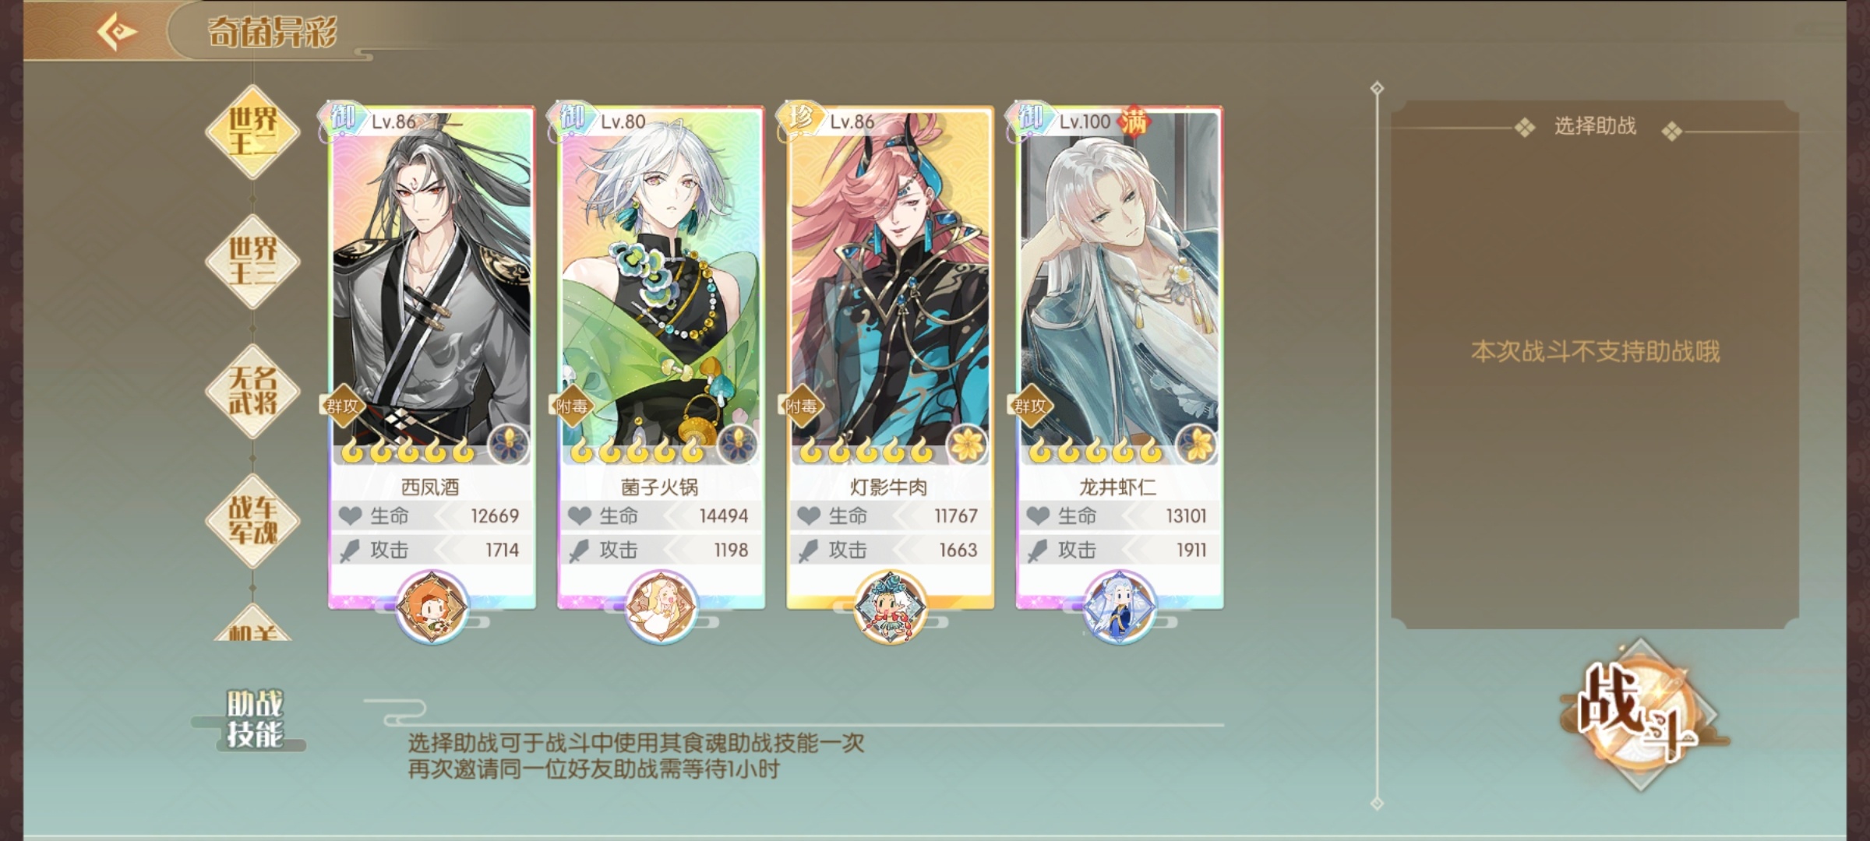Go back using the arrow icon
Screen dimensions: 1870x841
tap(117, 32)
